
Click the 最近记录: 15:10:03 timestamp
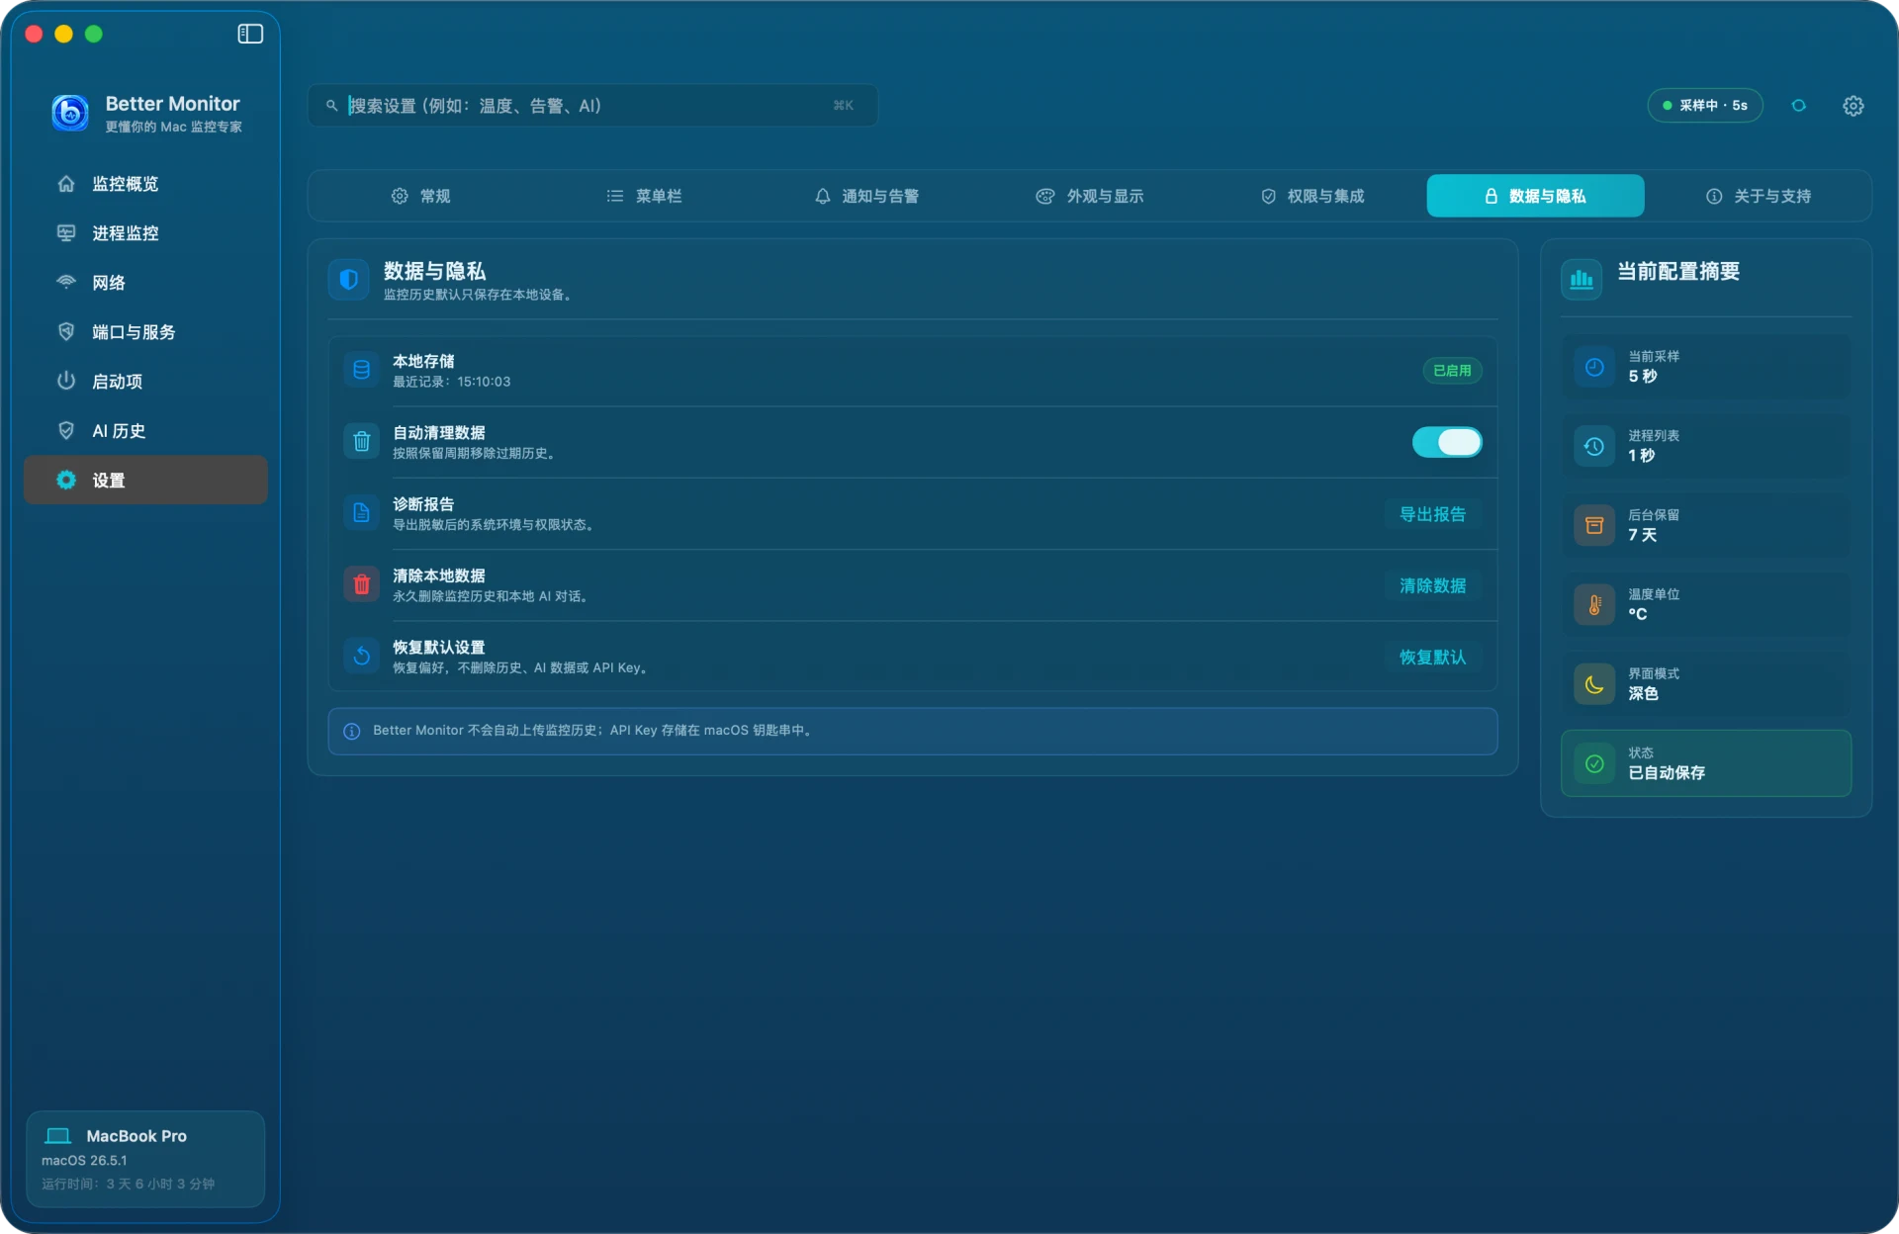451,382
